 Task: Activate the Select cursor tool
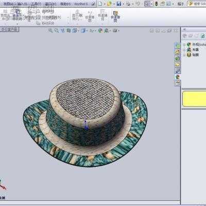click(x=147, y=4)
